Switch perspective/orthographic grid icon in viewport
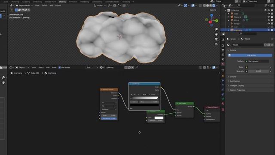The width and height of the screenshot is (275, 155). (x=216, y=44)
